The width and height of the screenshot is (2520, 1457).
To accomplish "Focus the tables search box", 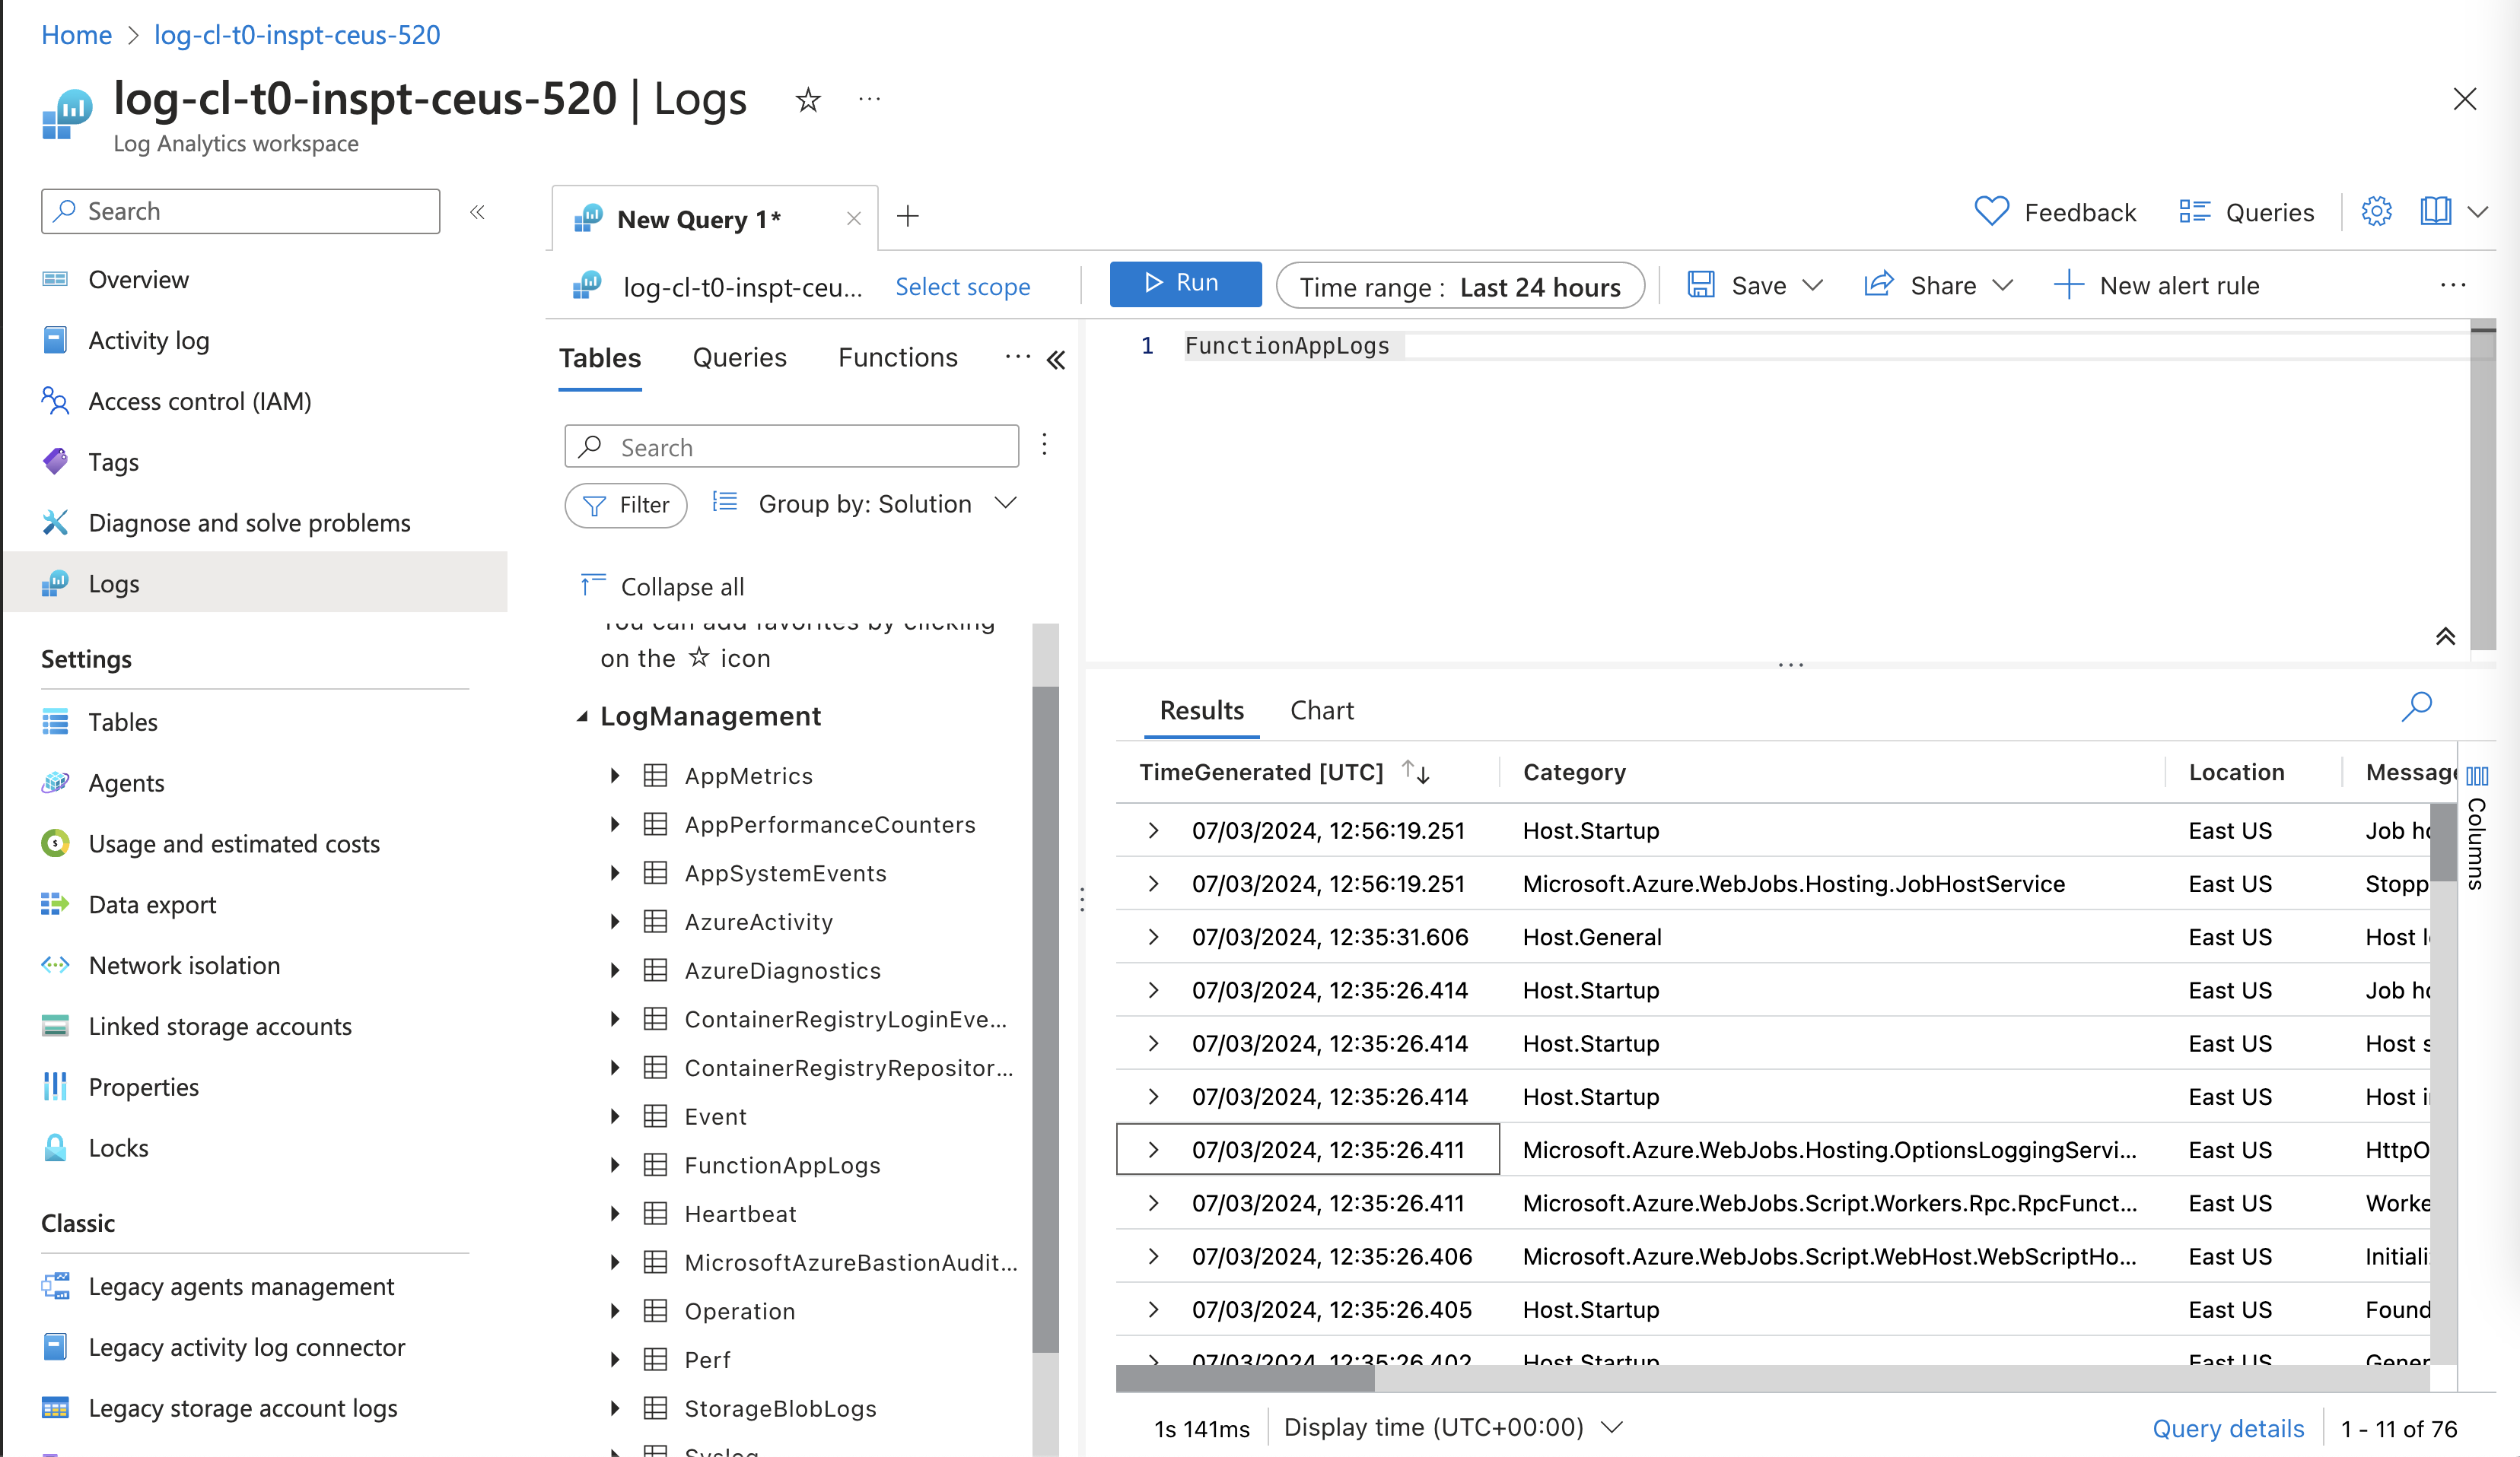I will [x=792, y=446].
